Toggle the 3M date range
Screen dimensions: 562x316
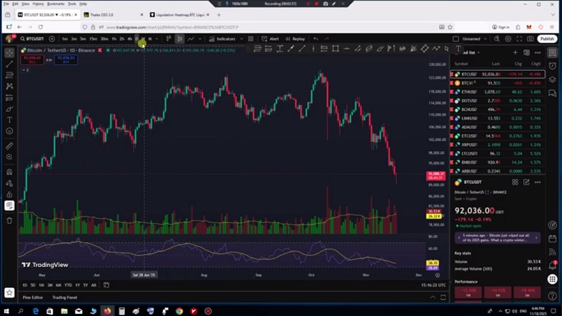(x=50, y=285)
